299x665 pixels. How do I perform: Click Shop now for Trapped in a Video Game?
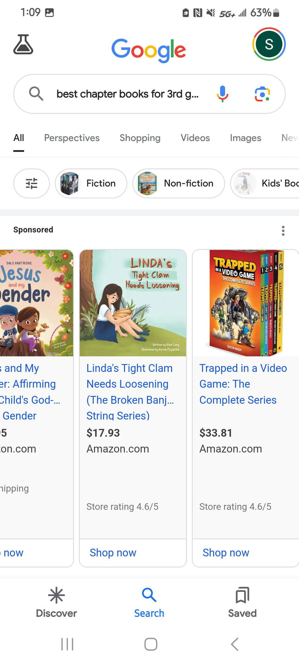click(226, 553)
